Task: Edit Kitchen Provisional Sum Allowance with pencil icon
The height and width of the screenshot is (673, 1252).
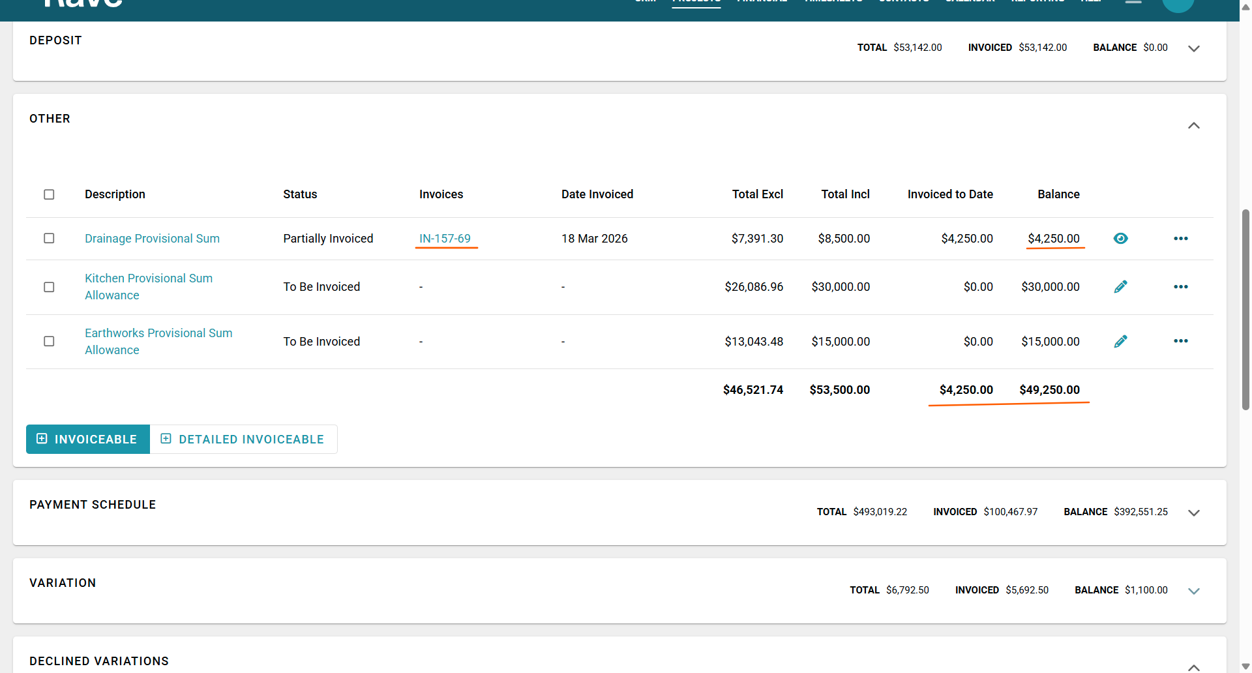Action: click(1120, 287)
